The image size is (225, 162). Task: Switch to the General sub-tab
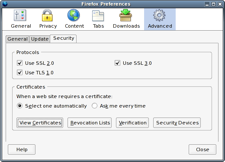pos(17,39)
